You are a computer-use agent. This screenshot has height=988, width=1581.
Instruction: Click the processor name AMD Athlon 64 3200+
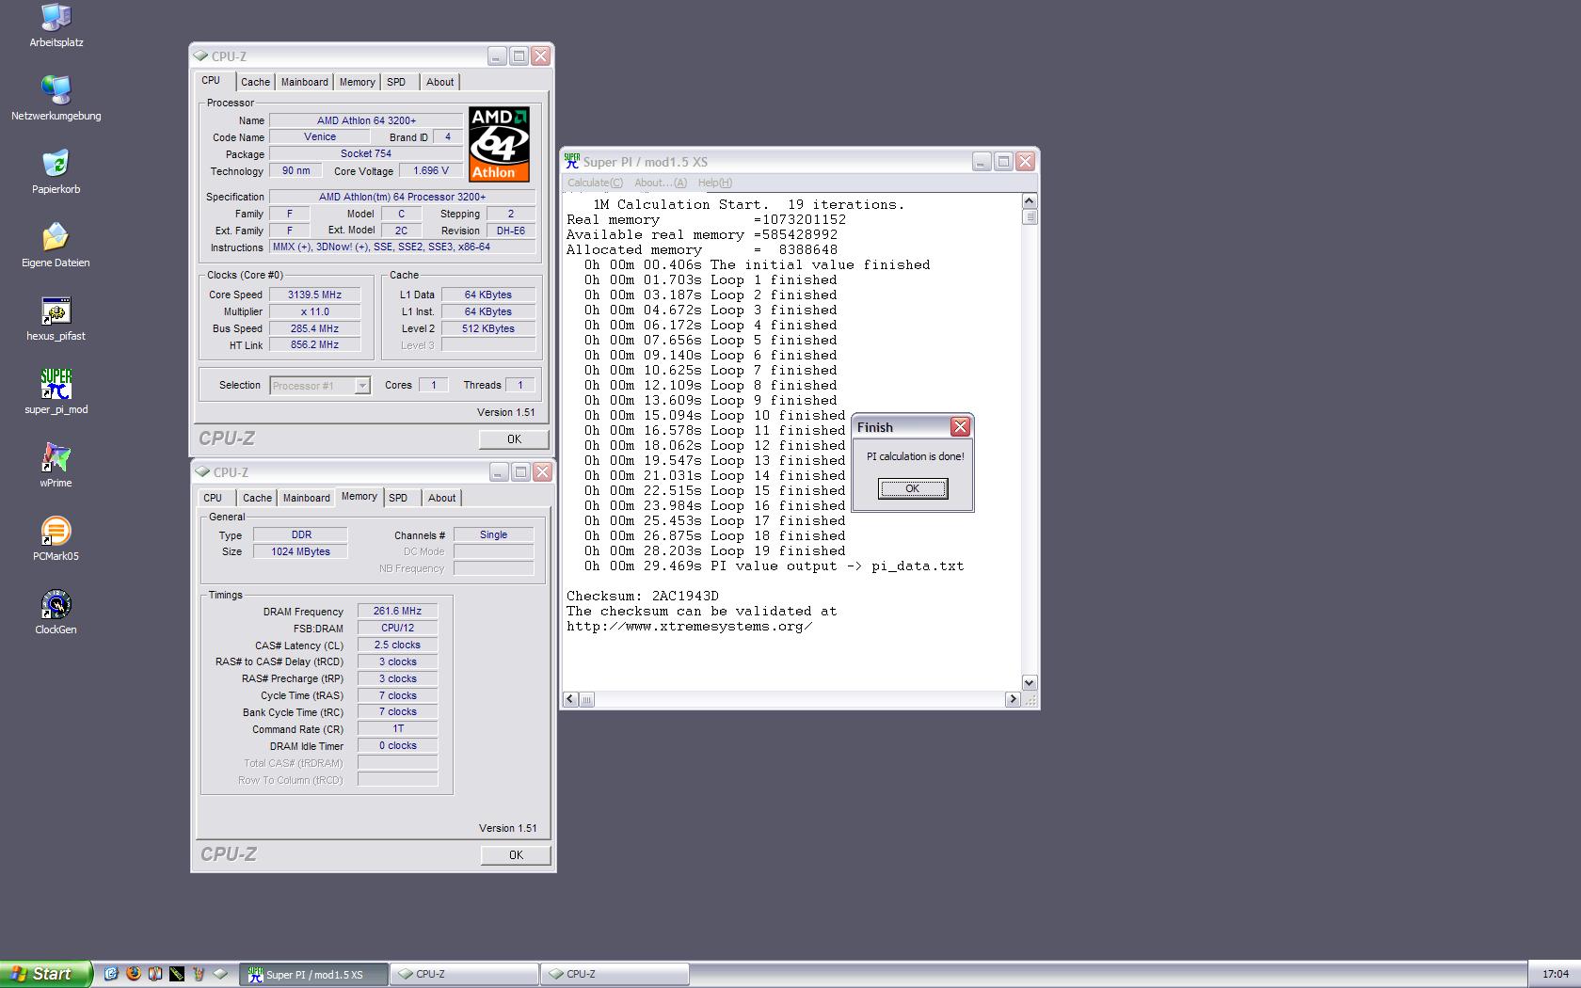coord(366,120)
